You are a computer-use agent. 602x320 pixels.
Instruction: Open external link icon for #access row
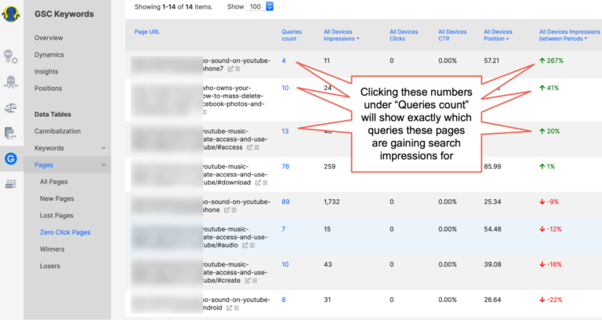[x=249, y=147]
